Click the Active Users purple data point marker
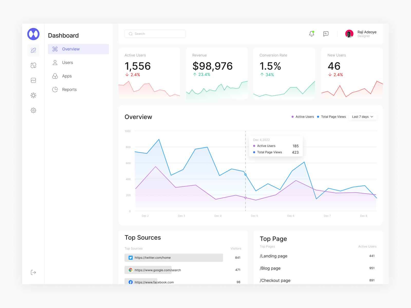The height and width of the screenshot is (308, 411). [246, 198]
